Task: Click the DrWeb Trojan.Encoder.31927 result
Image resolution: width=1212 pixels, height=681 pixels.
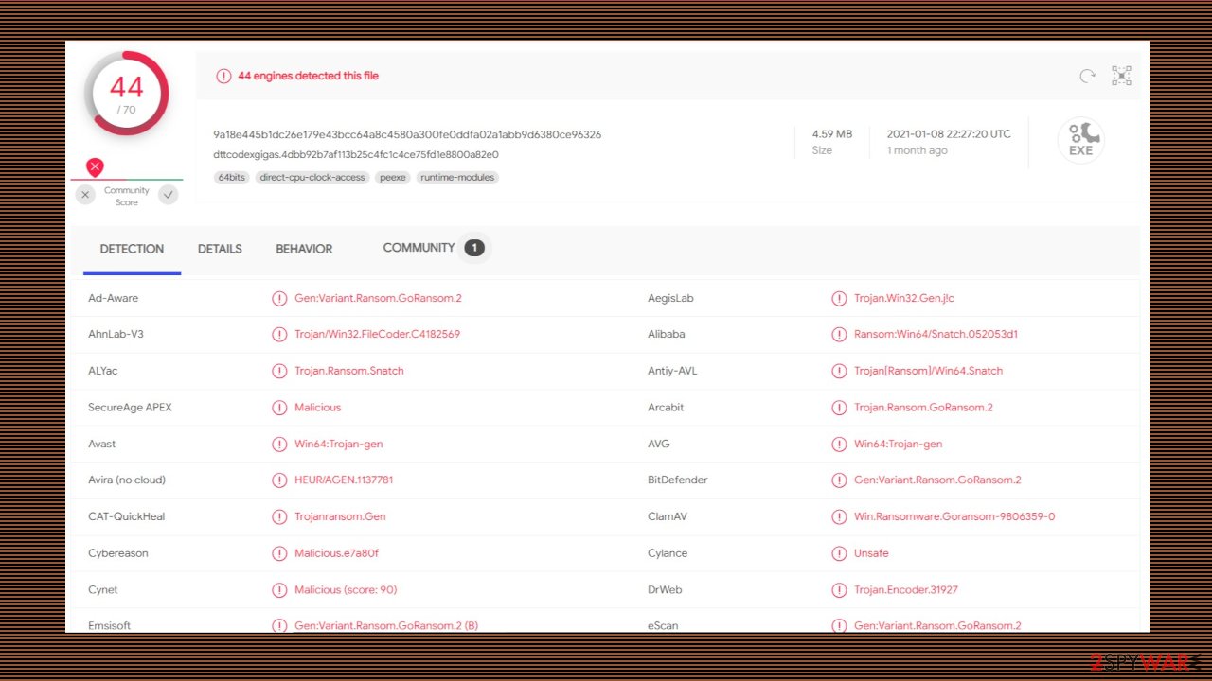Action: tap(906, 589)
